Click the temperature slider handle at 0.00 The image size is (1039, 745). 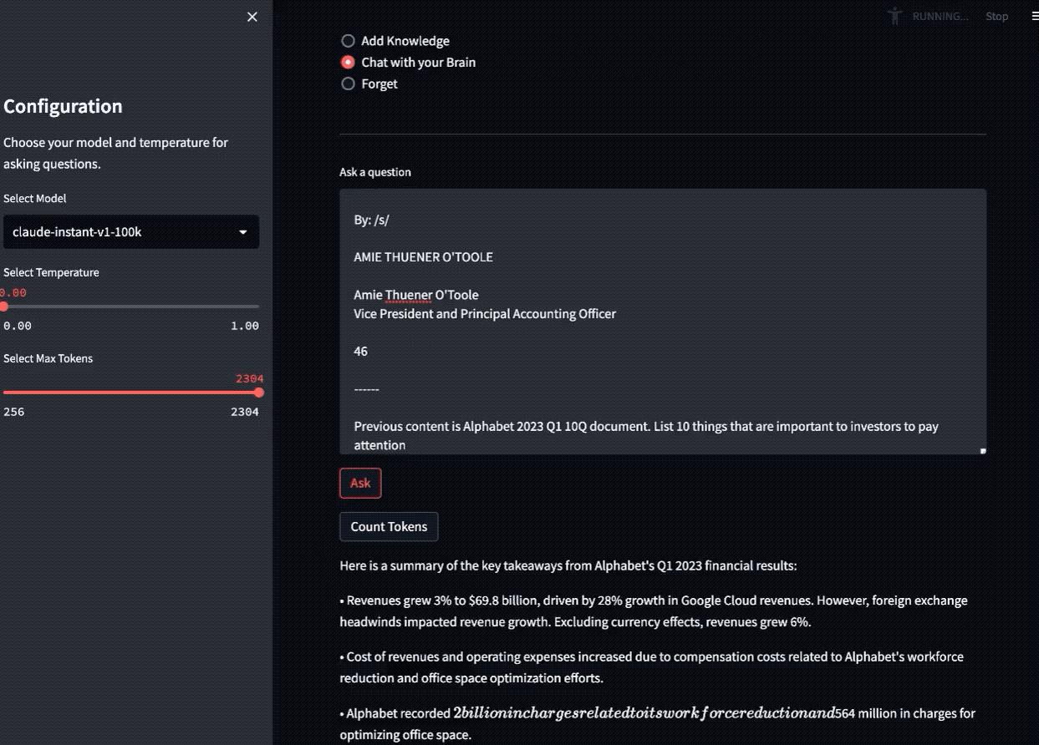tap(3, 307)
